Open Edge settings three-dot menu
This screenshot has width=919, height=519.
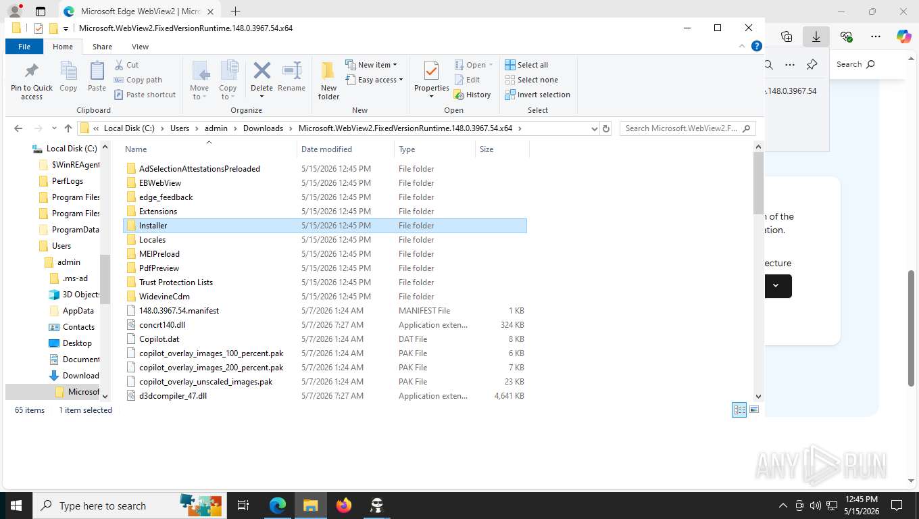[876, 36]
